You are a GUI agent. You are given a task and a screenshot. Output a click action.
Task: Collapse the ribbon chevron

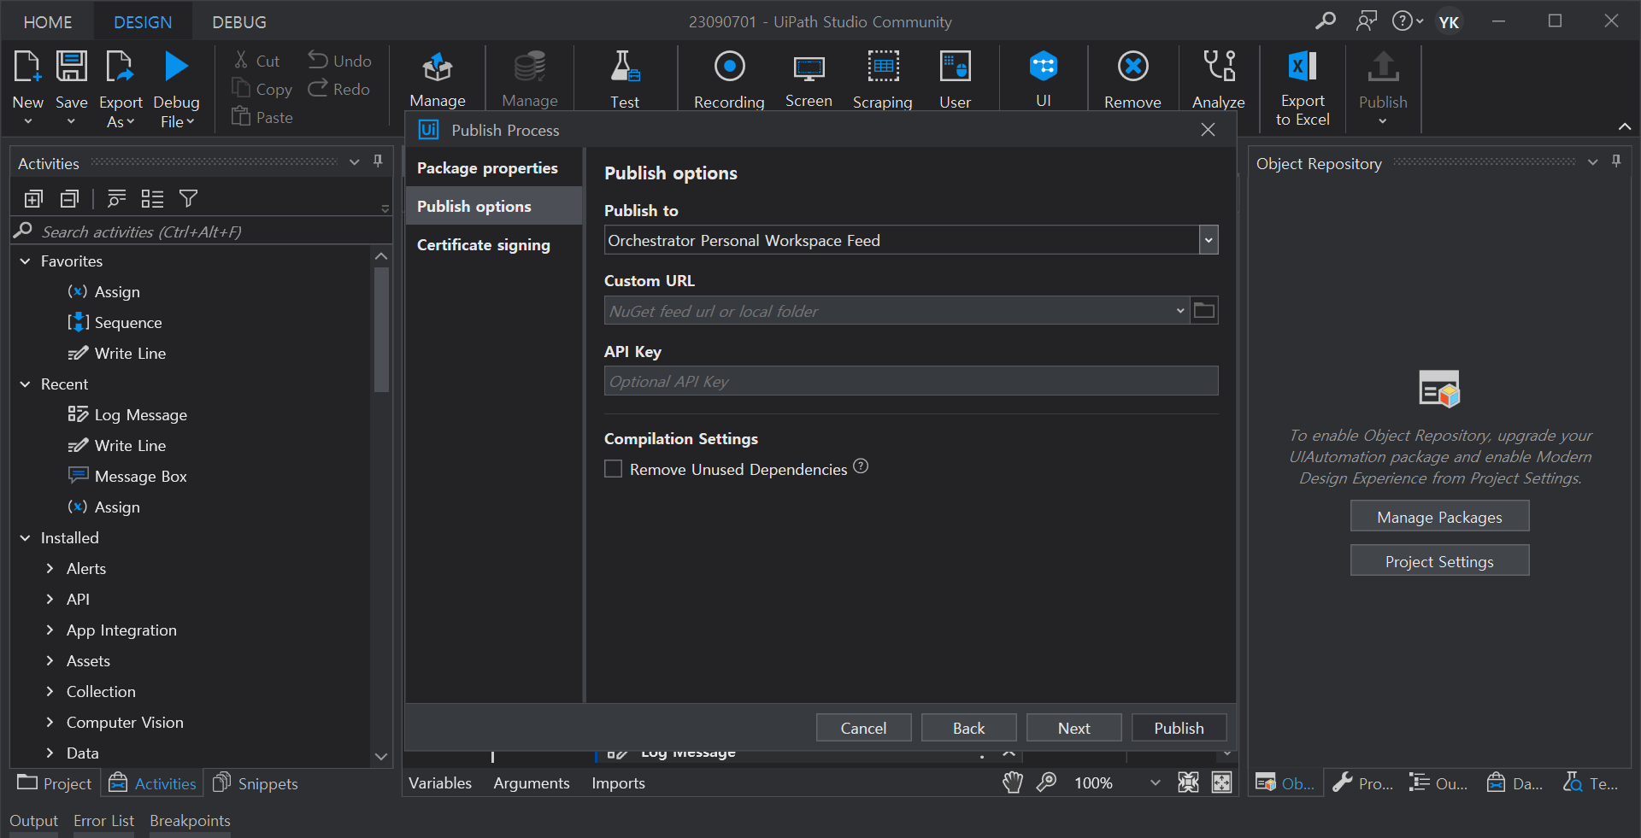(1625, 126)
